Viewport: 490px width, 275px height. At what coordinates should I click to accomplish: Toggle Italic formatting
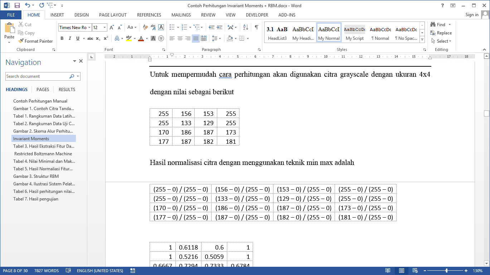pyautogui.click(x=70, y=38)
